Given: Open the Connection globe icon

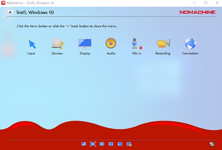Looking at the screenshot, I should (x=190, y=44).
